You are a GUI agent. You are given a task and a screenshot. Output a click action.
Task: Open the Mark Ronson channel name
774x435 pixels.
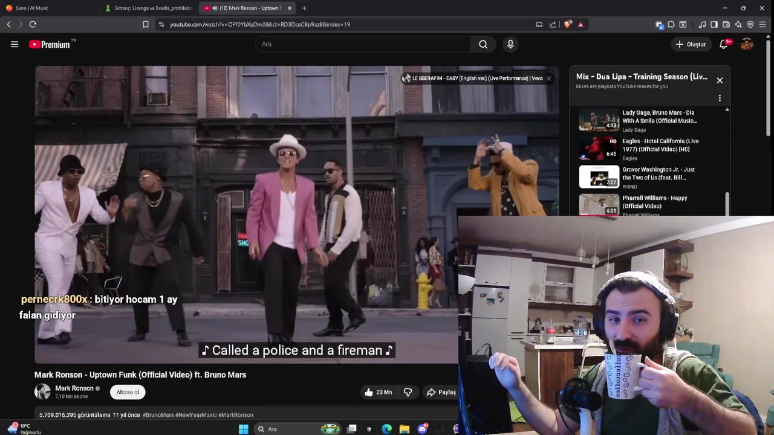(74, 388)
